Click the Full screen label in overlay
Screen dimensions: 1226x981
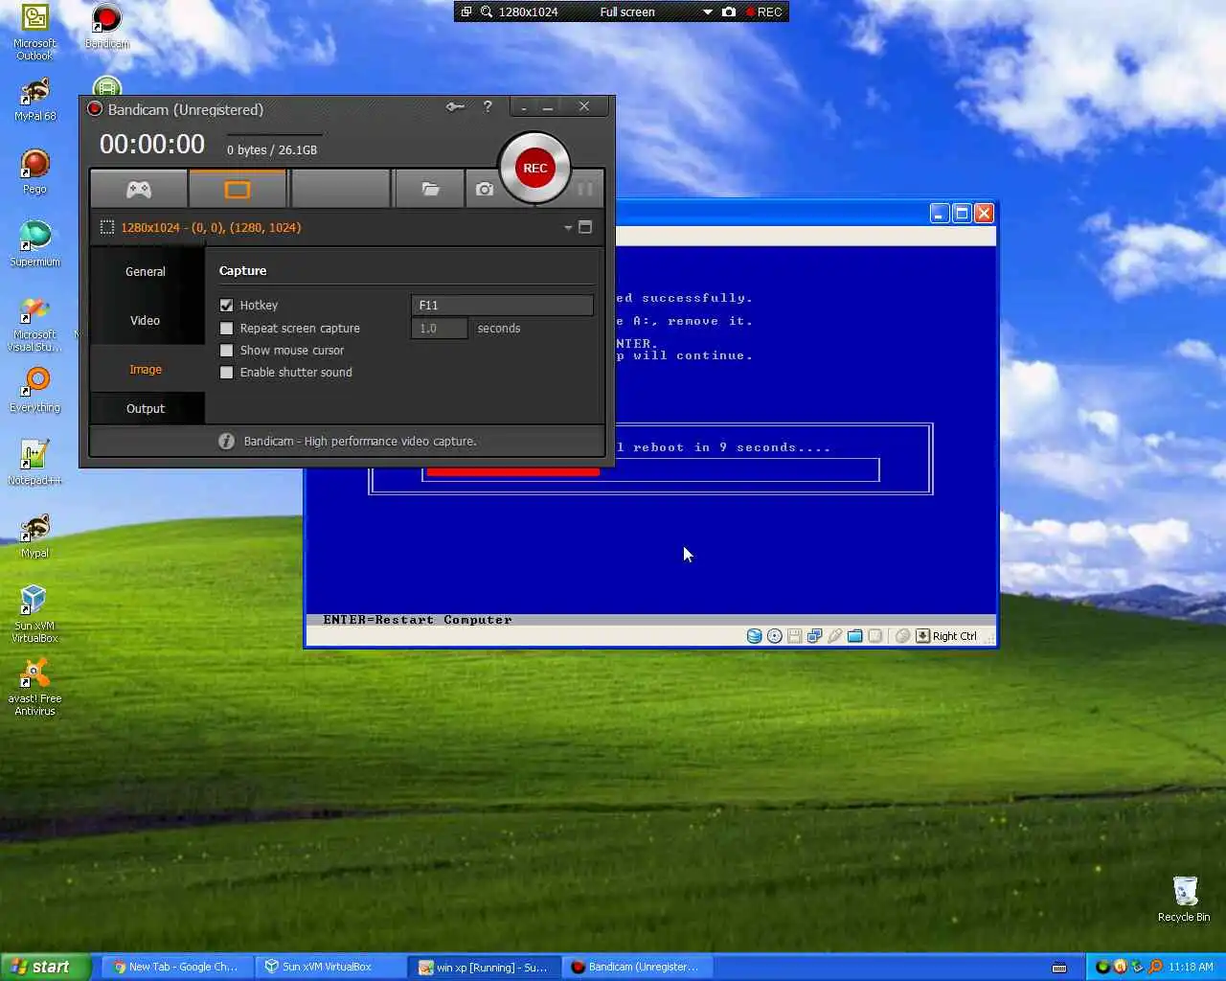pyautogui.click(x=627, y=12)
